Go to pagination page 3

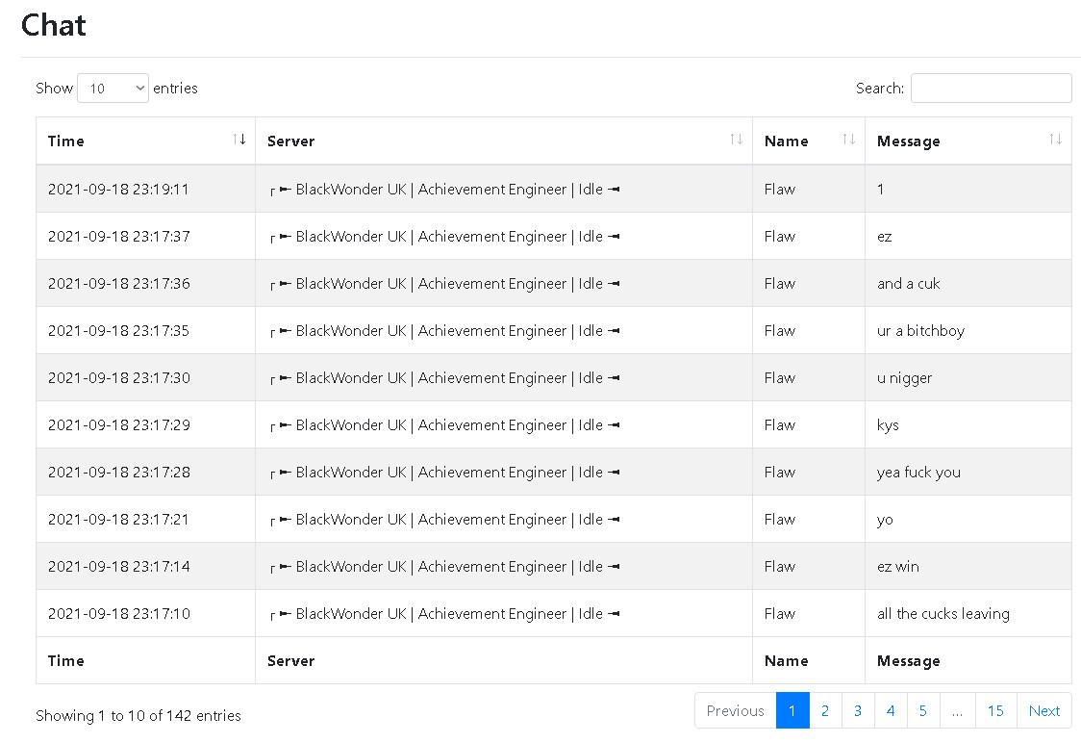click(858, 710)
